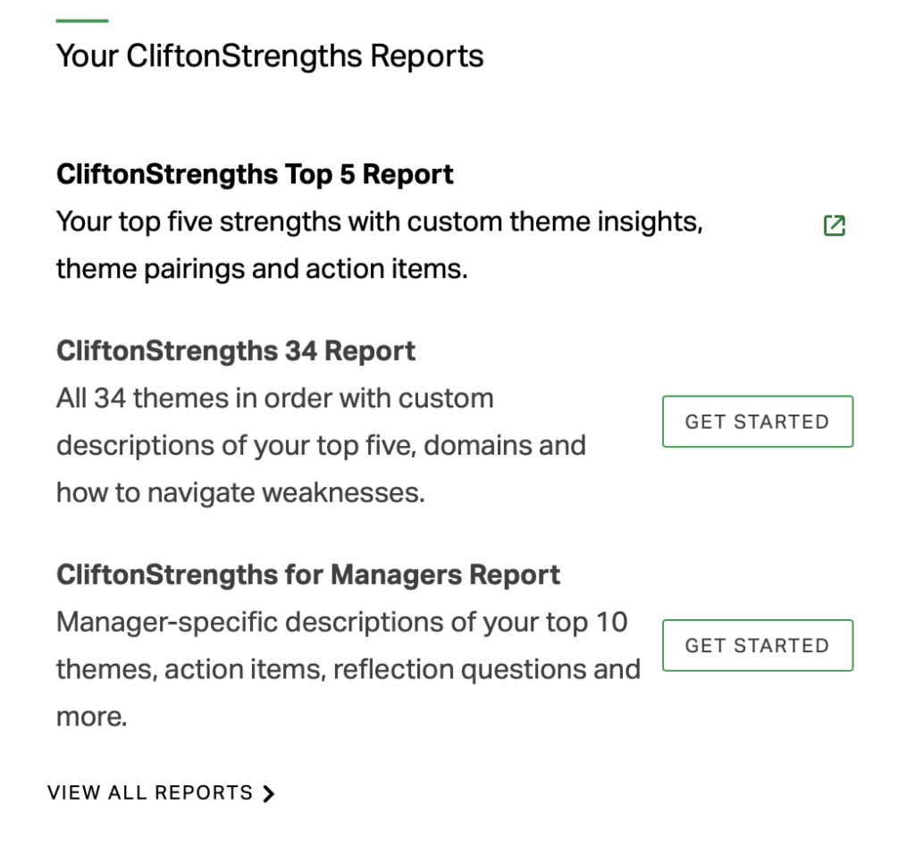Click Get Started for CliftonStrengths 34 Report
This screenshot has width=915, height=864.
(757, 422)
